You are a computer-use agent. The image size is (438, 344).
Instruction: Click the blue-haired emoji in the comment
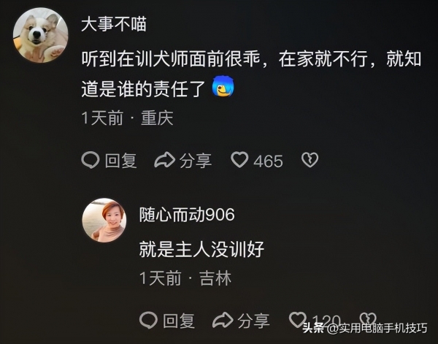(x=223, y=86)
